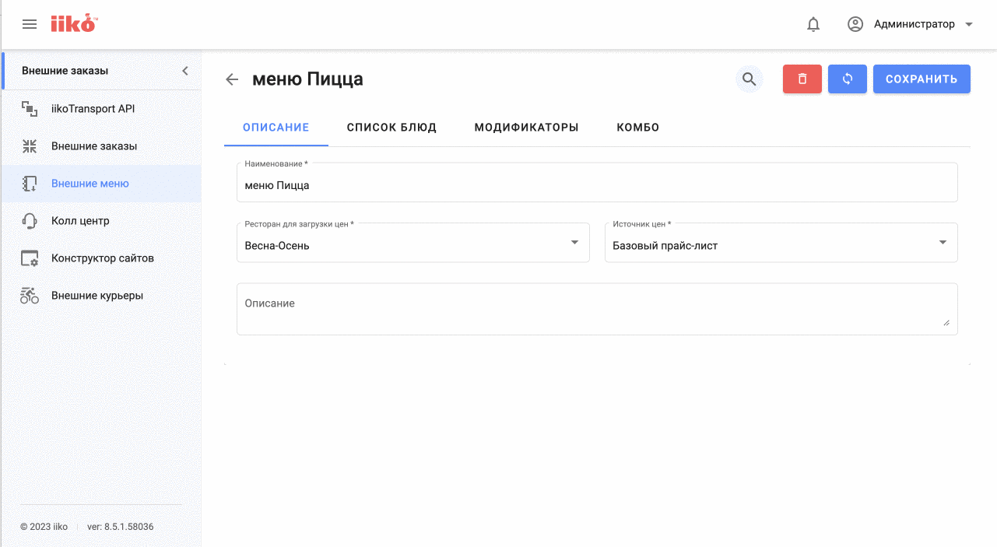This screenshot has height=547, width=997.
Task: Open the Администратор account dropdown arrow
Action: [x=969, y=25]
